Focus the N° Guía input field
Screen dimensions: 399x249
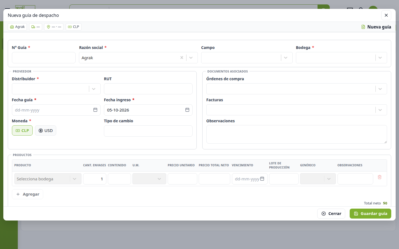point(44,58)
